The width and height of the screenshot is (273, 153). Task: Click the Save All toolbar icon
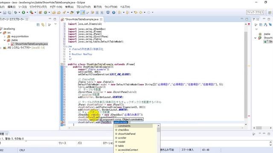click(x=9, y=12)
